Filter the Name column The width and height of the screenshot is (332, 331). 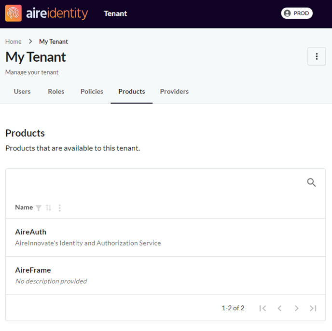[x=39, y=208]
